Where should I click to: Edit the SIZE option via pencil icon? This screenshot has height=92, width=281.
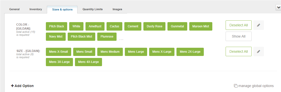click(258, 51)
